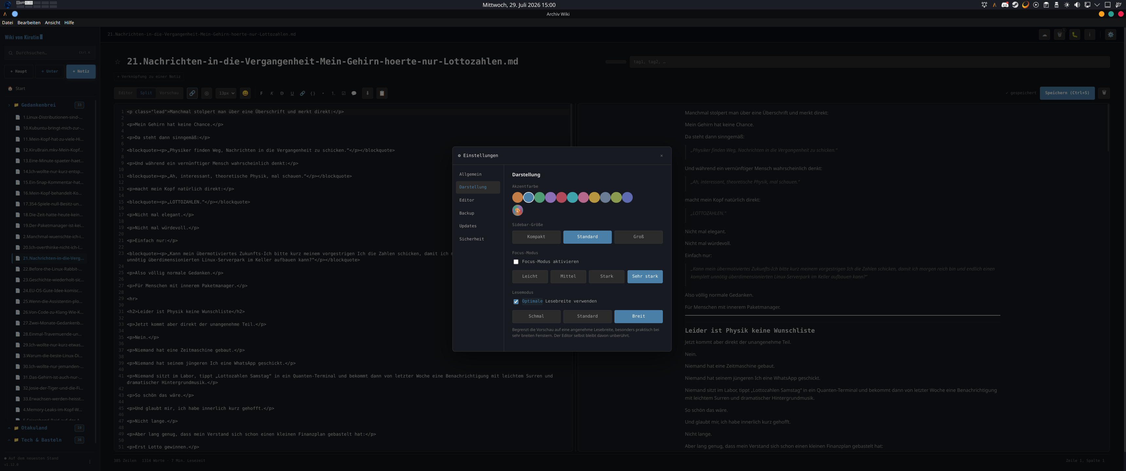This screenshot has height=471, width=1126.
Task: Click the Speichern (Ctrl+S) button
Action: [x=1067, y=93]
